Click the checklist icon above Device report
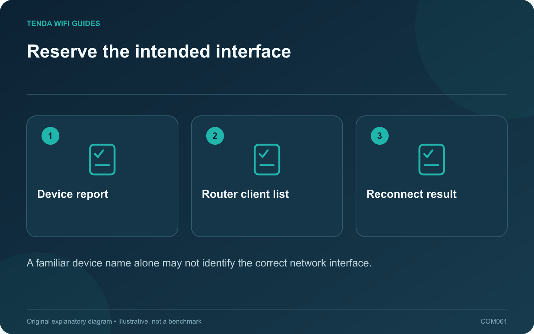This screenshot has width=534, height=334. pyautogui.click(x=102, y=160)
